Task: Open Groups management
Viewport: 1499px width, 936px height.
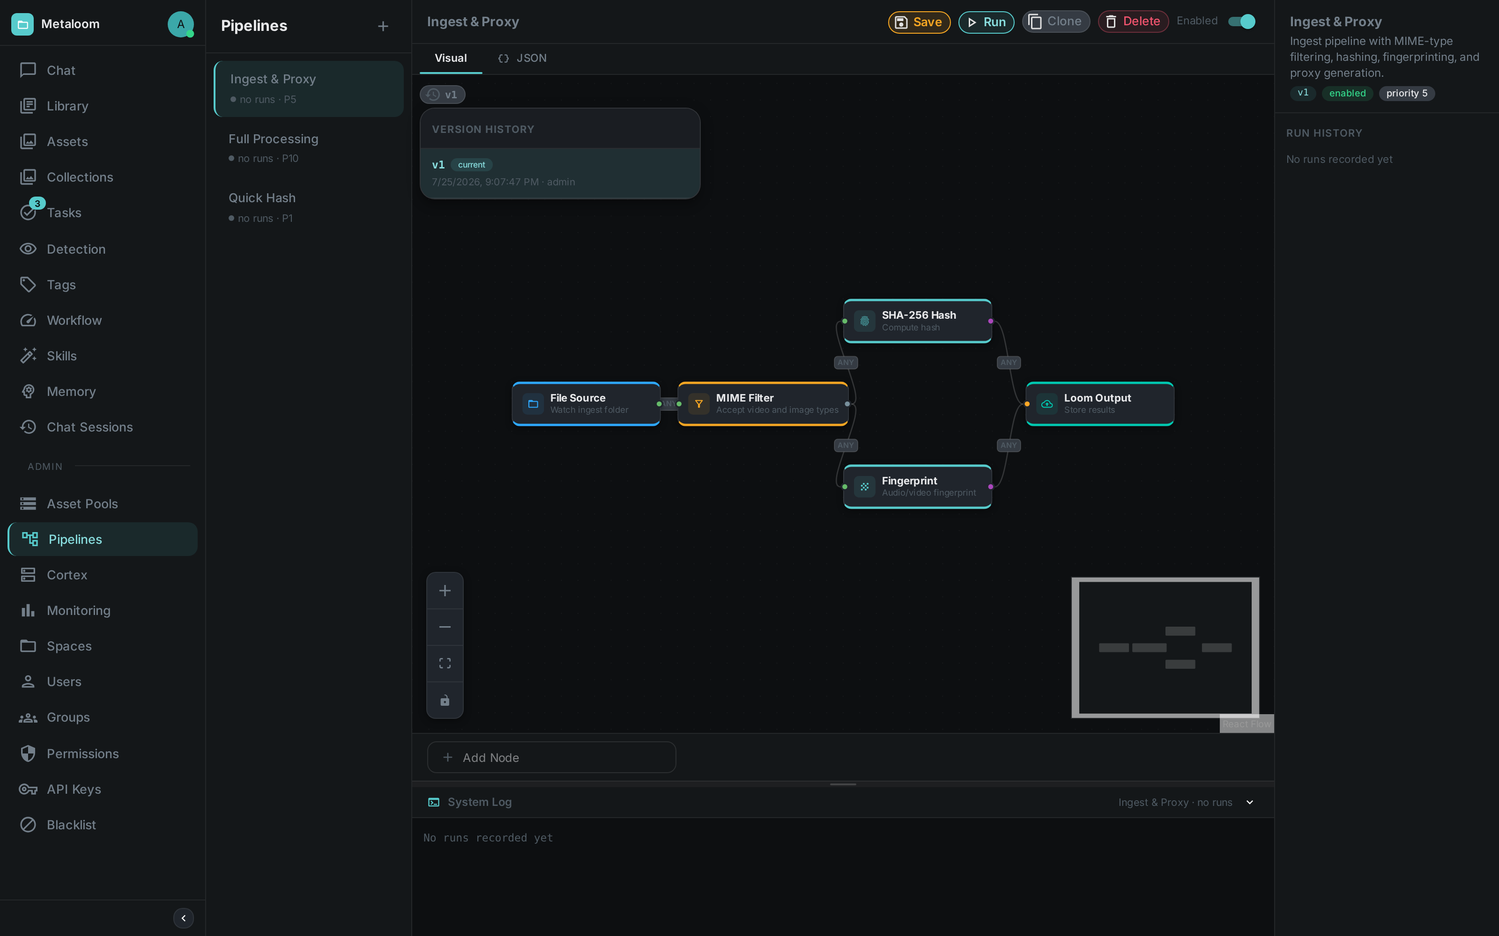Action: tap(102, 717)
